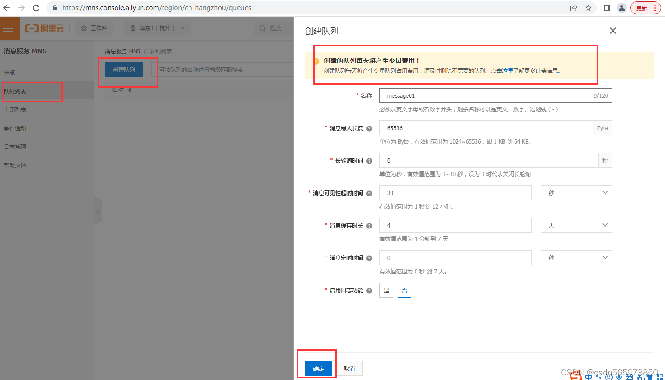
Task: Select 是 for 启用日志功能
Action: pos(386,290)
